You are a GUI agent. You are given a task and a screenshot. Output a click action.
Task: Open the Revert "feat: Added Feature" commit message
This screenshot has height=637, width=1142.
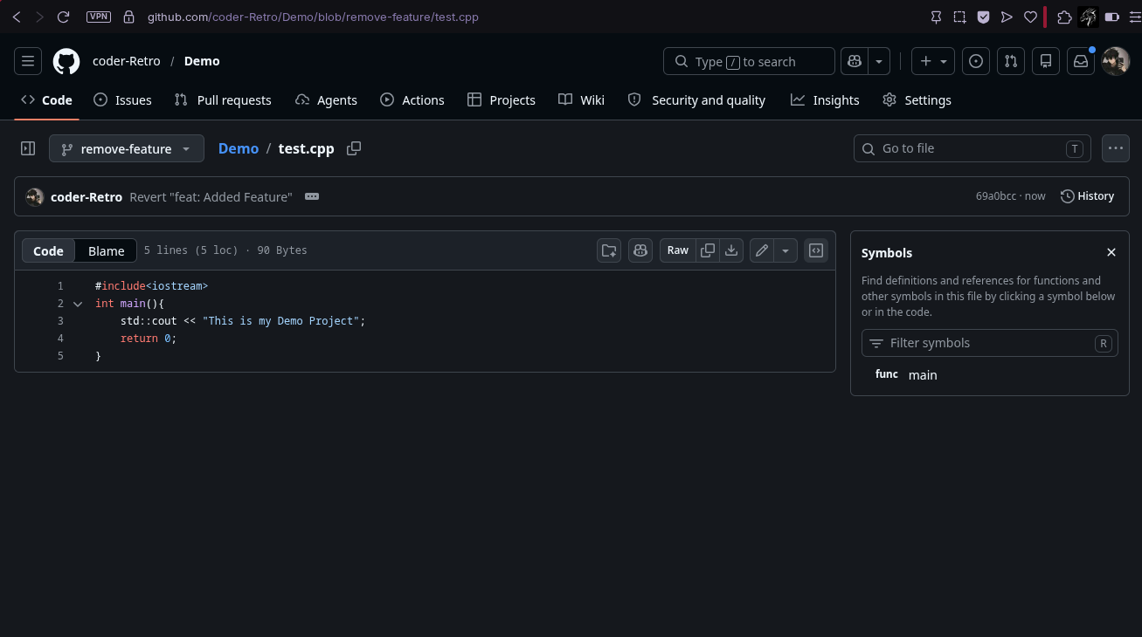pyautogui.click(x=211, y=197)
